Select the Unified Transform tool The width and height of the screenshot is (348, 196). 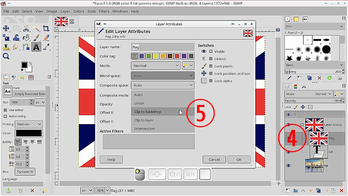[x=6, y=38]
